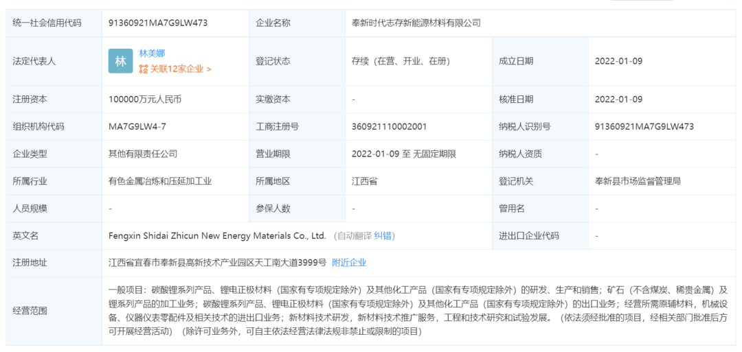Select company name 奉新时代志存新能源材料有限公司
Image resolution: width=742 pixels, height=352 pixels.
[x=416, y=22]
